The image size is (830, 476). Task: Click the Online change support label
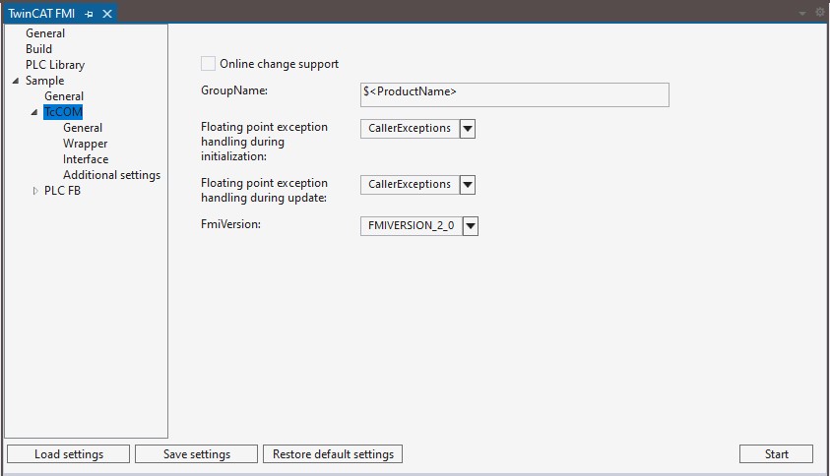point(279,64)
